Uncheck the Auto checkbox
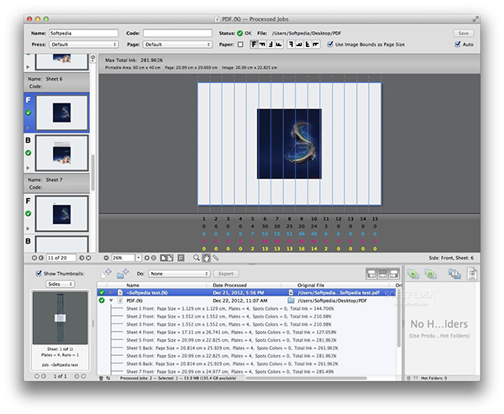This screenshot has width=504, height=414. point(458,44)
